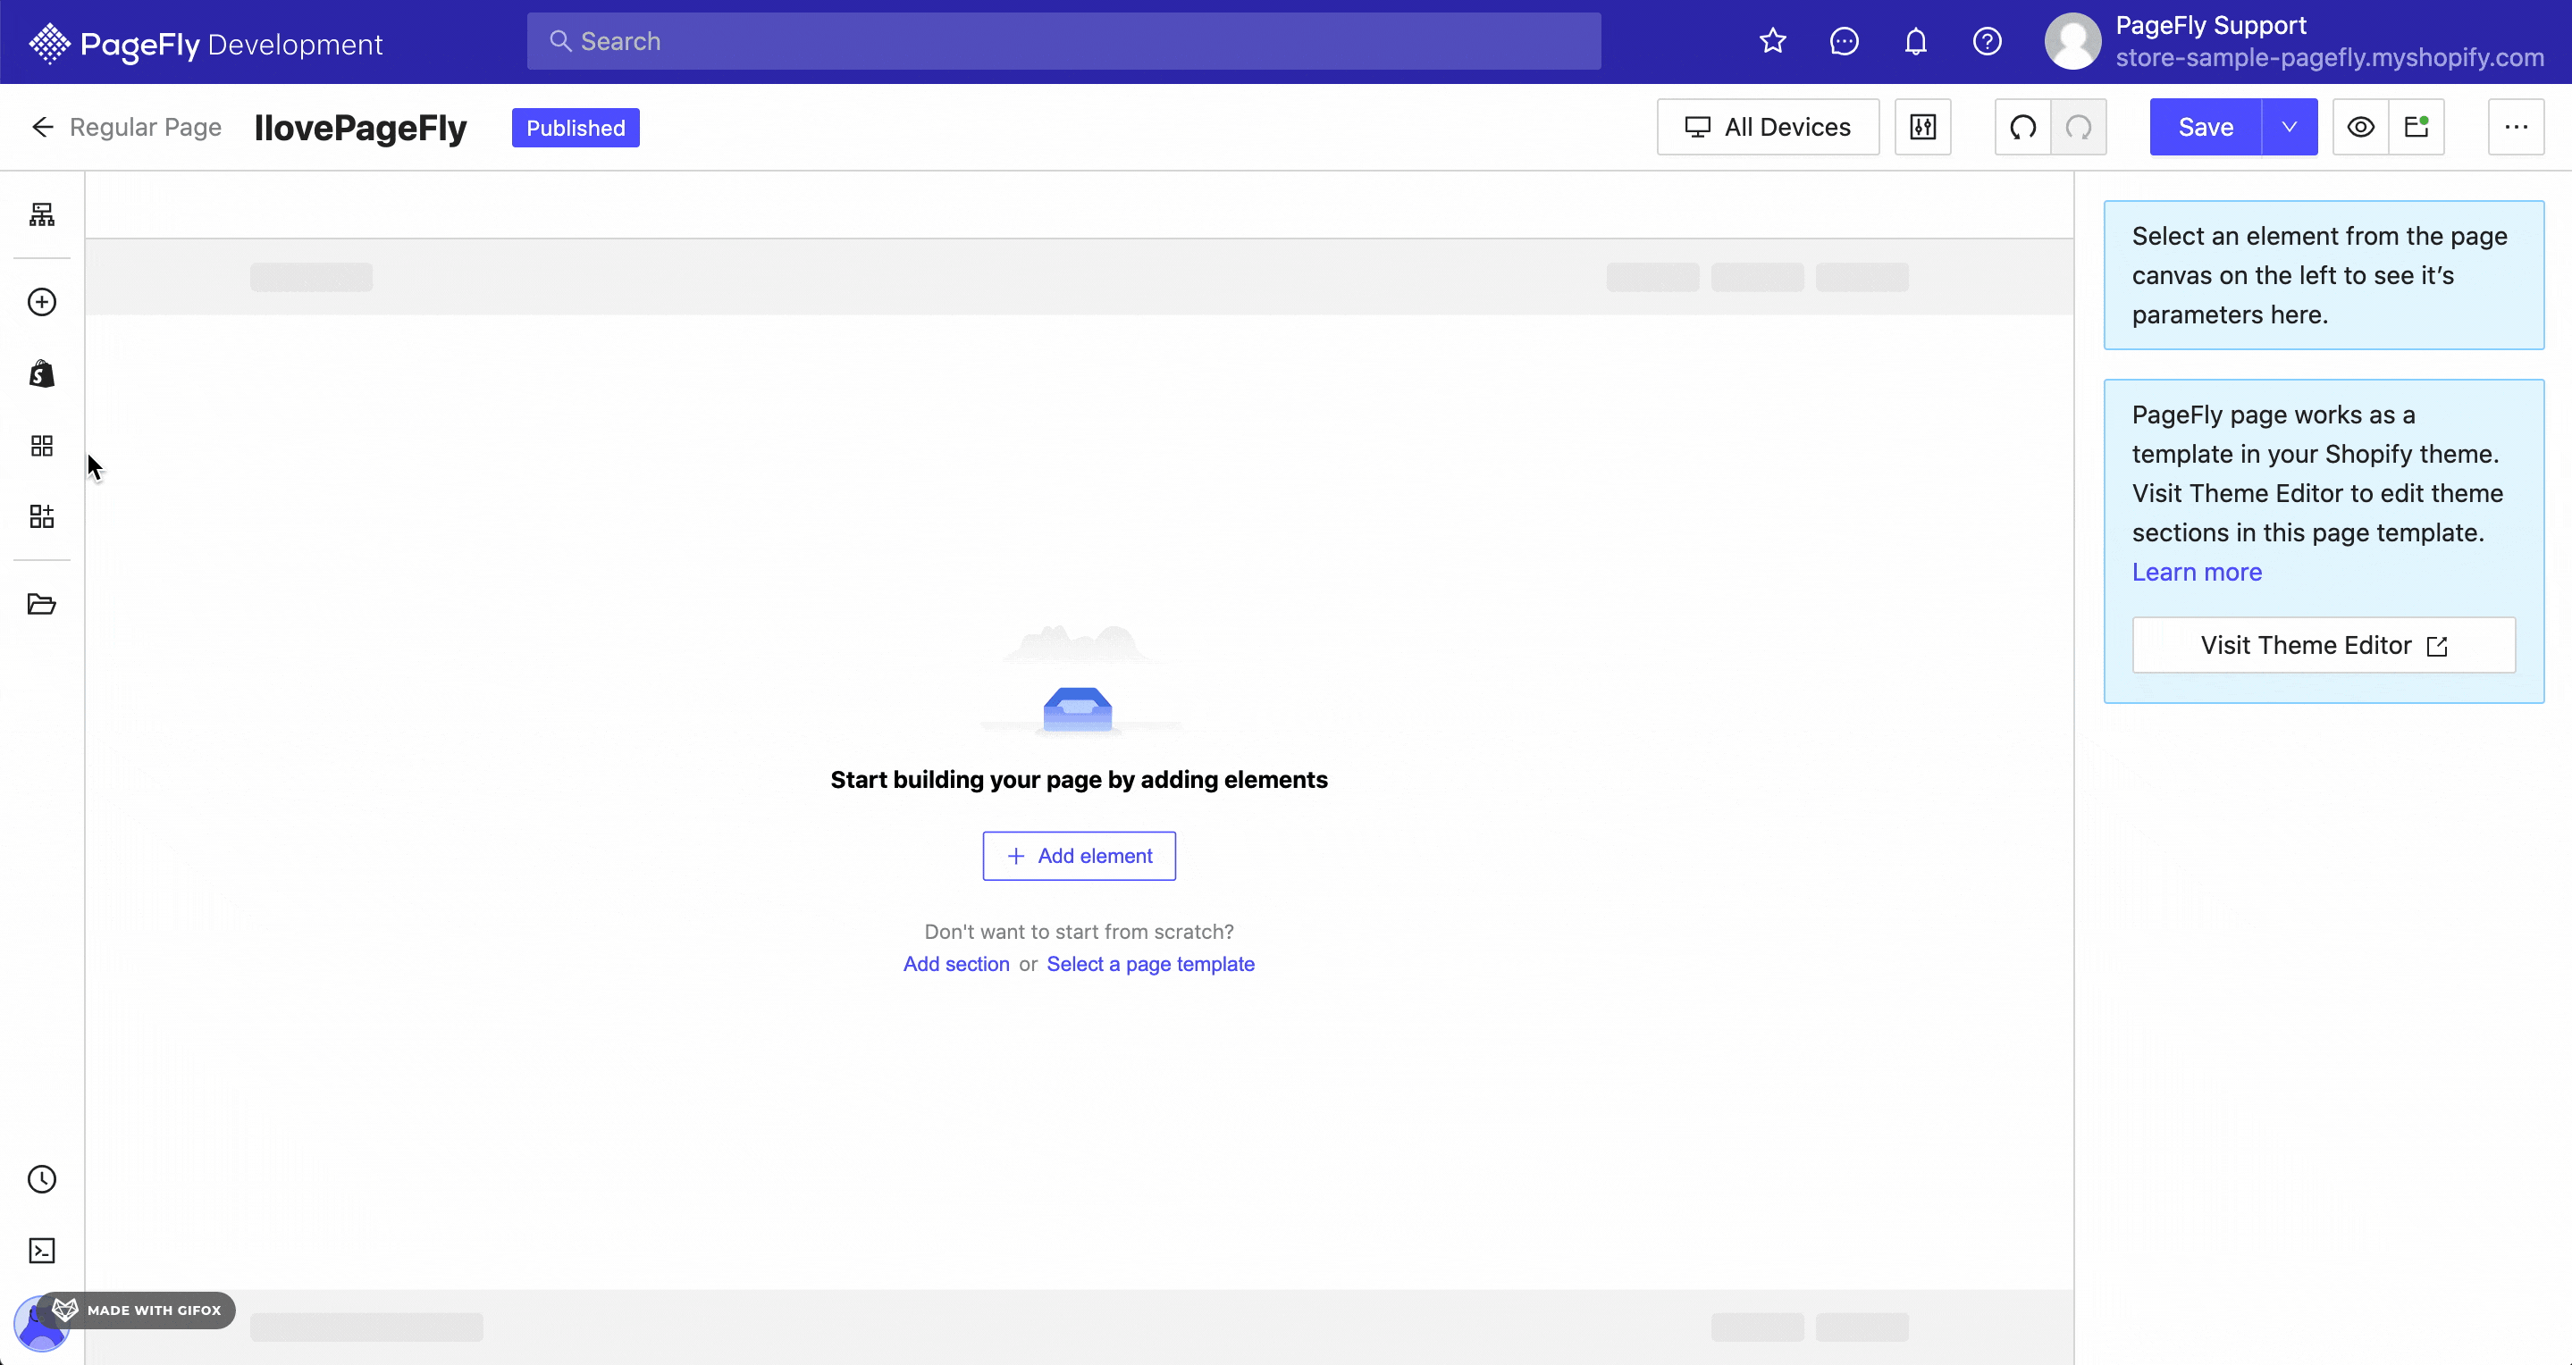Open the Shopify elements bag icon
Screen dimensions: 2572x1365
pos(42,374)
